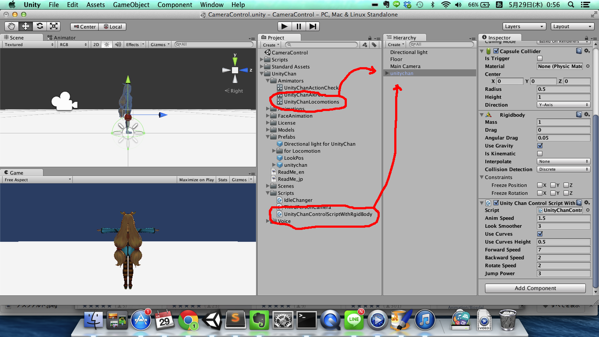Click the Pause button in the toolbar
The width and height of the screenshot is (599, 337).
coord(299,26)
